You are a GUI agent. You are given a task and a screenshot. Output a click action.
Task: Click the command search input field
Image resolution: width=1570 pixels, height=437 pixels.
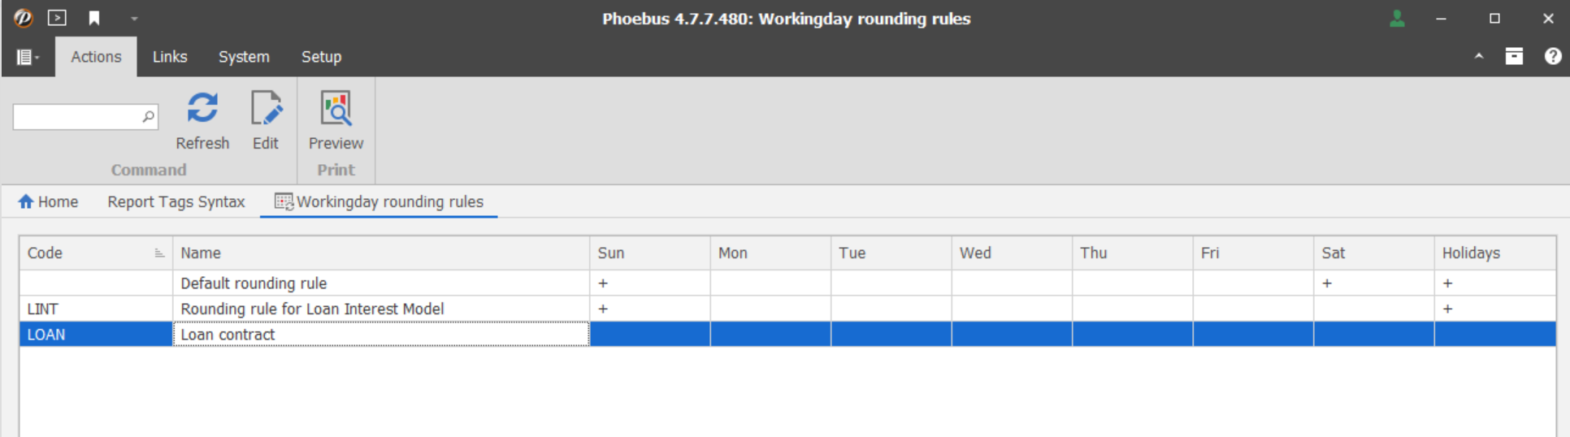pyautogui.click(x=77, y=117)
